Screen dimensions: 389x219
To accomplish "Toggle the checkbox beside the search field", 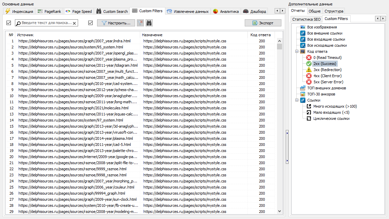I will (x=9, y=23).
